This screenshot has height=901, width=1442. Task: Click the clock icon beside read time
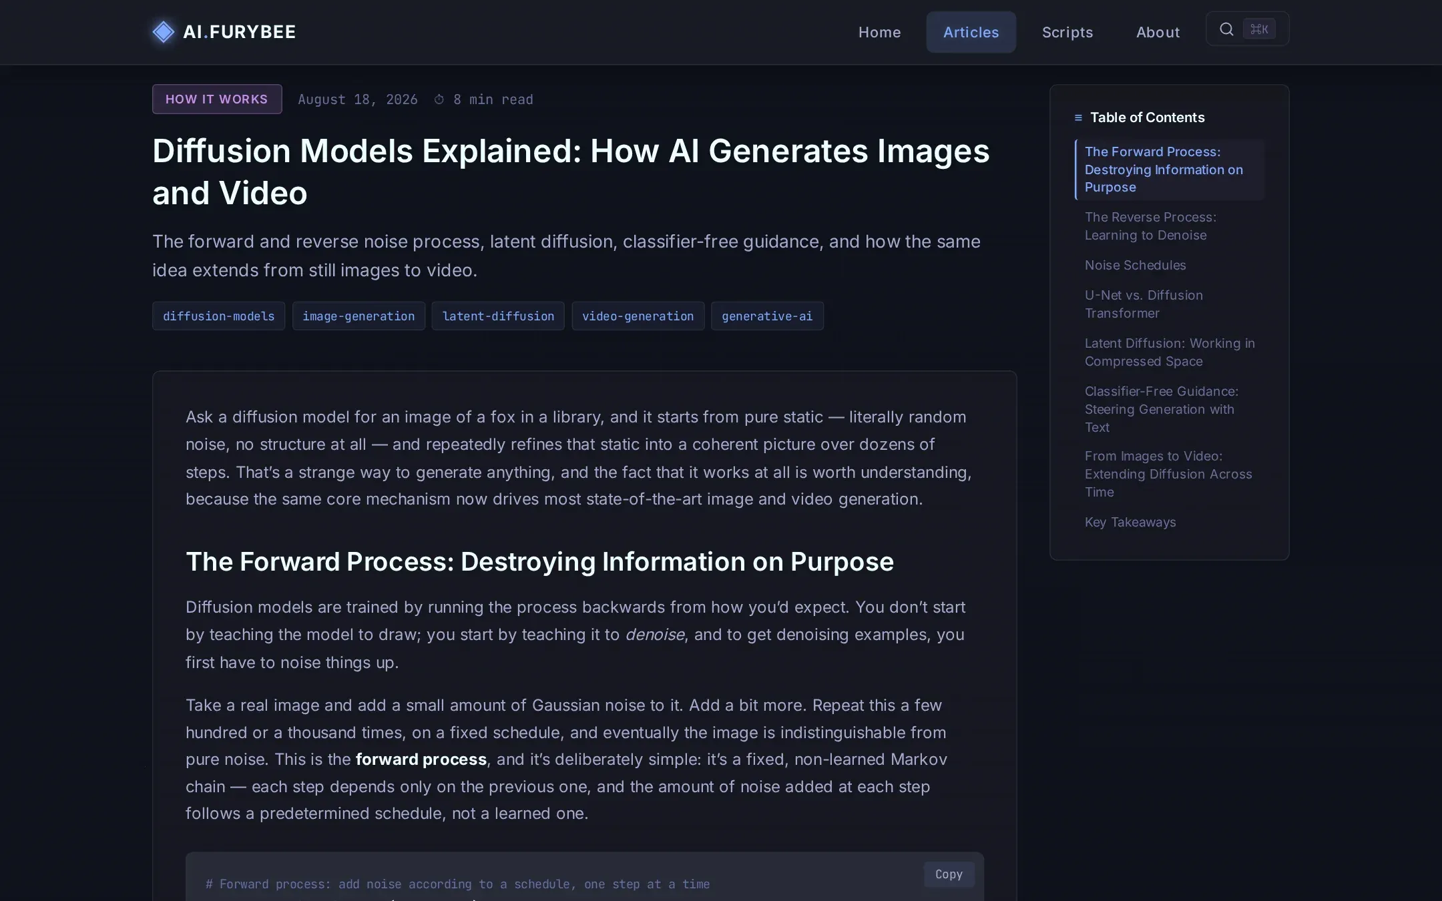[439, 99]
